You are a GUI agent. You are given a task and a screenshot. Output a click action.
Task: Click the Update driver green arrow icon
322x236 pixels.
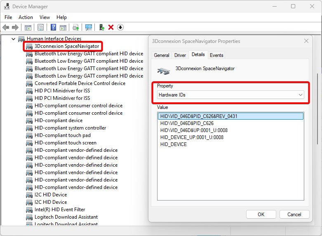[x=101, y=27]
